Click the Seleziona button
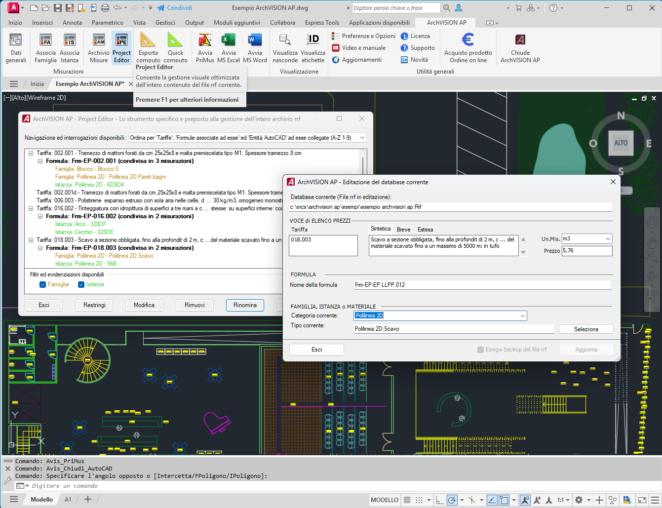The width and height of the screenshot is (662, 508). pyautogui.click(x=586, y=329)
